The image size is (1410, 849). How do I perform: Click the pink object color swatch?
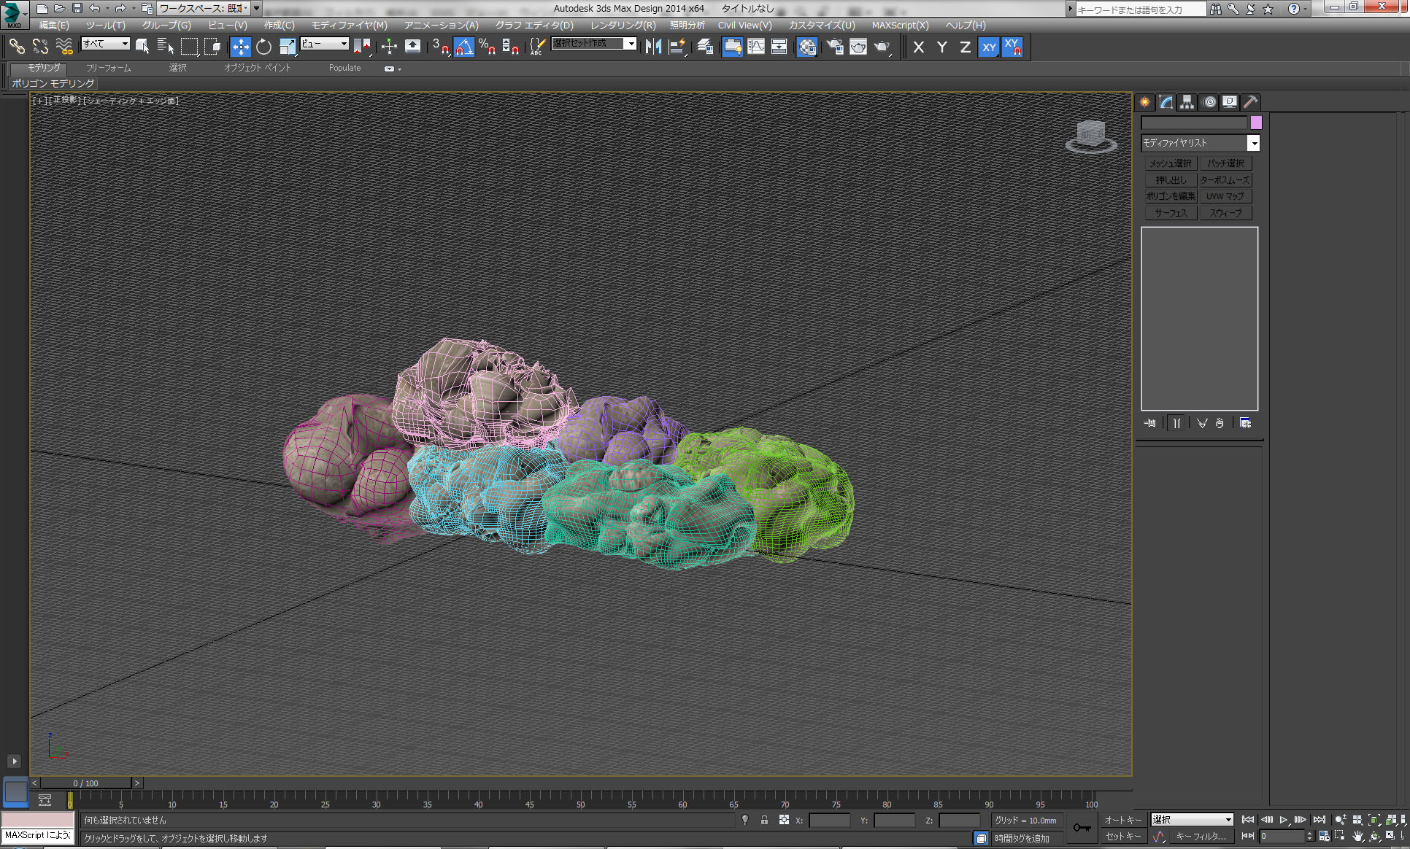click(1255, 123)
